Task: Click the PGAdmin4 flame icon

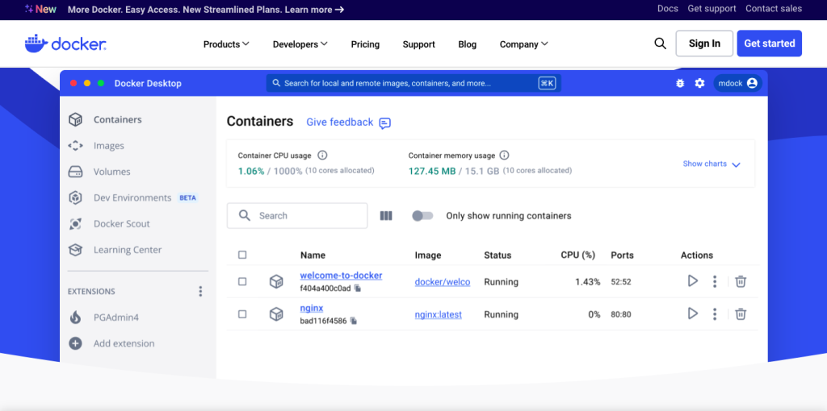Action: (x=75, y=318)
